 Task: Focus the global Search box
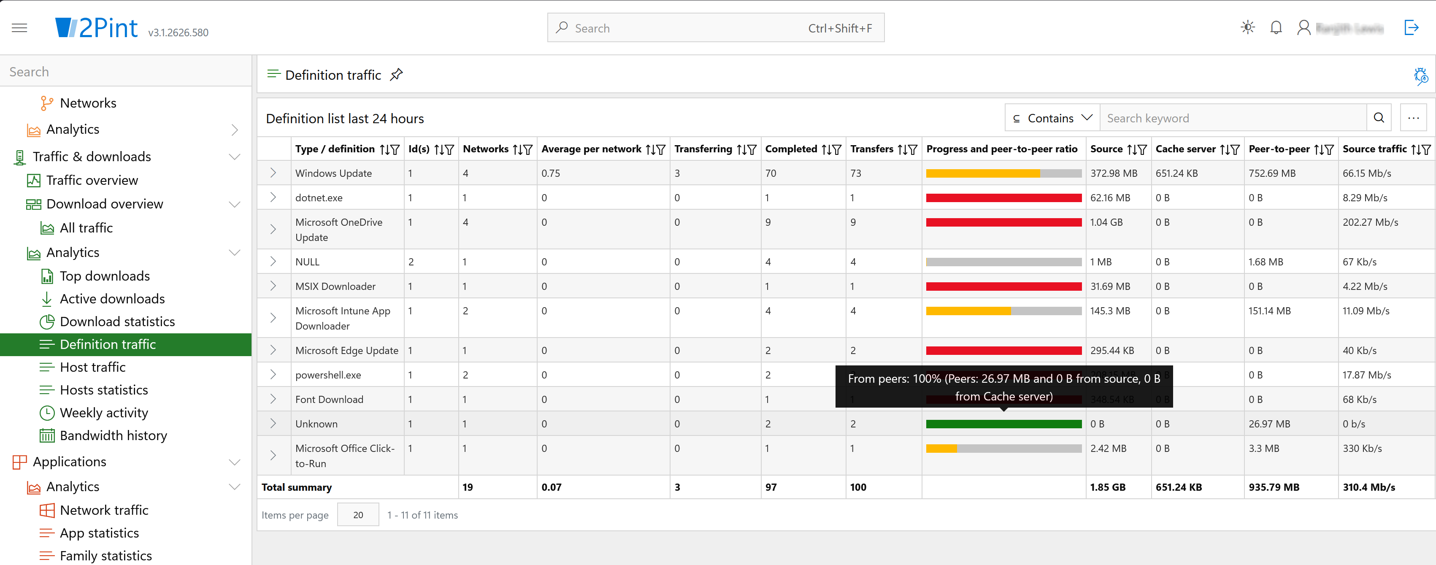[716, 28]
